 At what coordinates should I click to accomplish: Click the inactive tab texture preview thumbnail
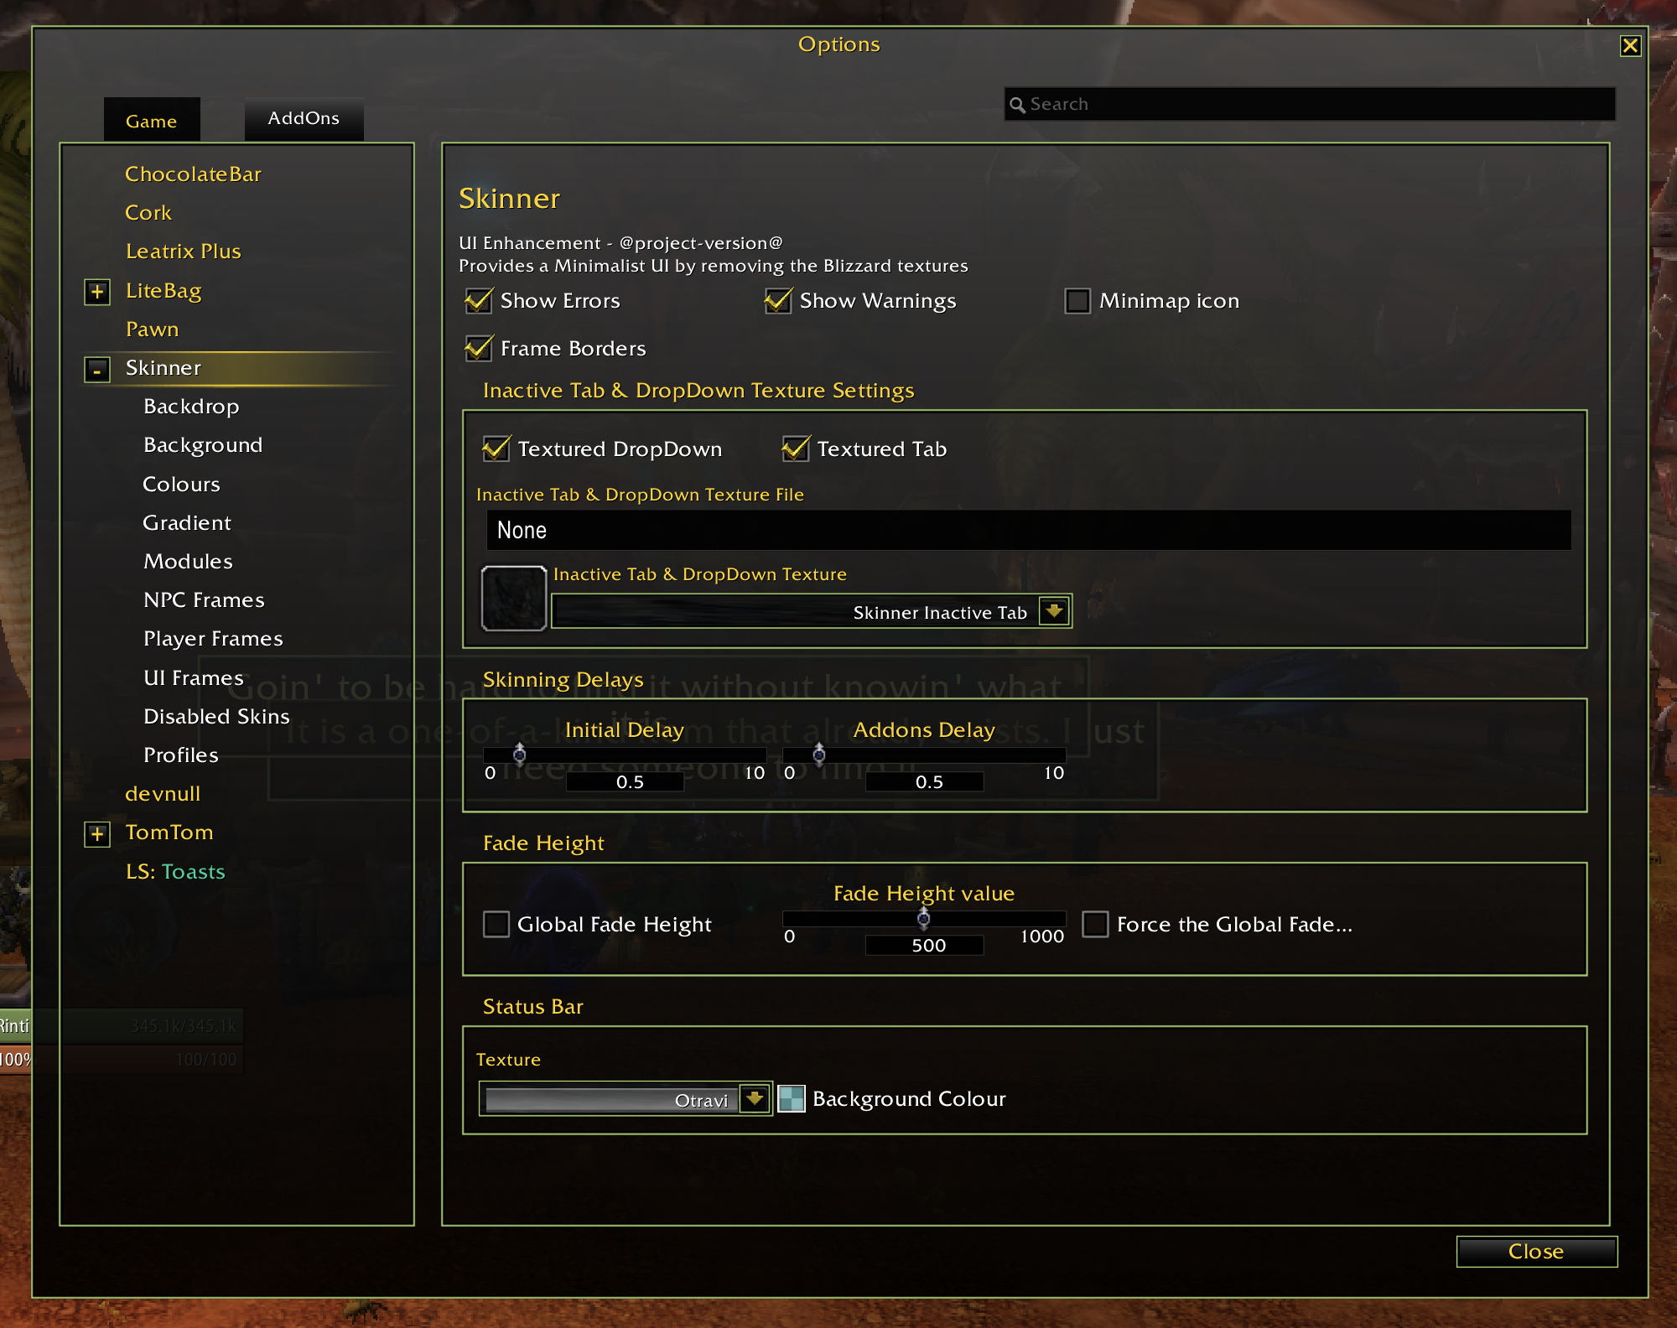point(513,598)
